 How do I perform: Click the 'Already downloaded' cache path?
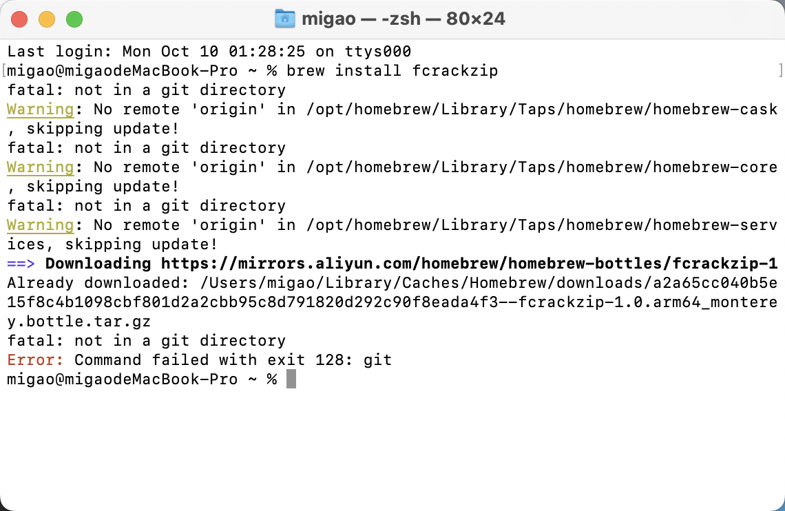(x=392, y=302)
